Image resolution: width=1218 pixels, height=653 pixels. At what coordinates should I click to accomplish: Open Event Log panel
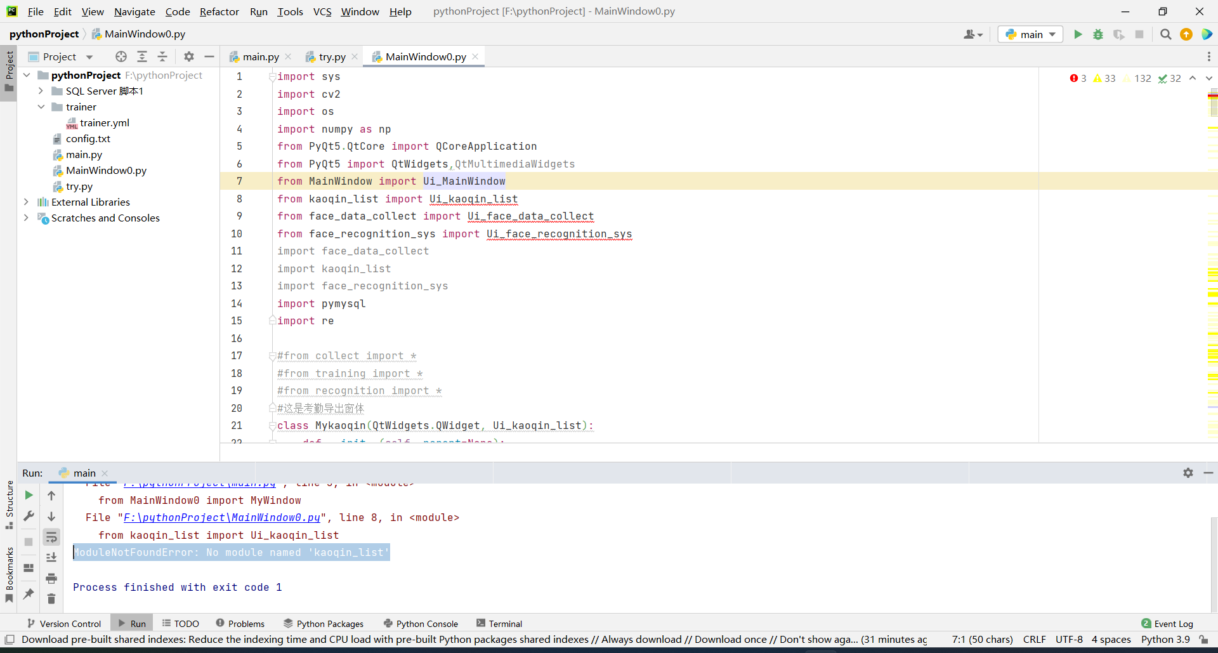[x=1167, y=624]
